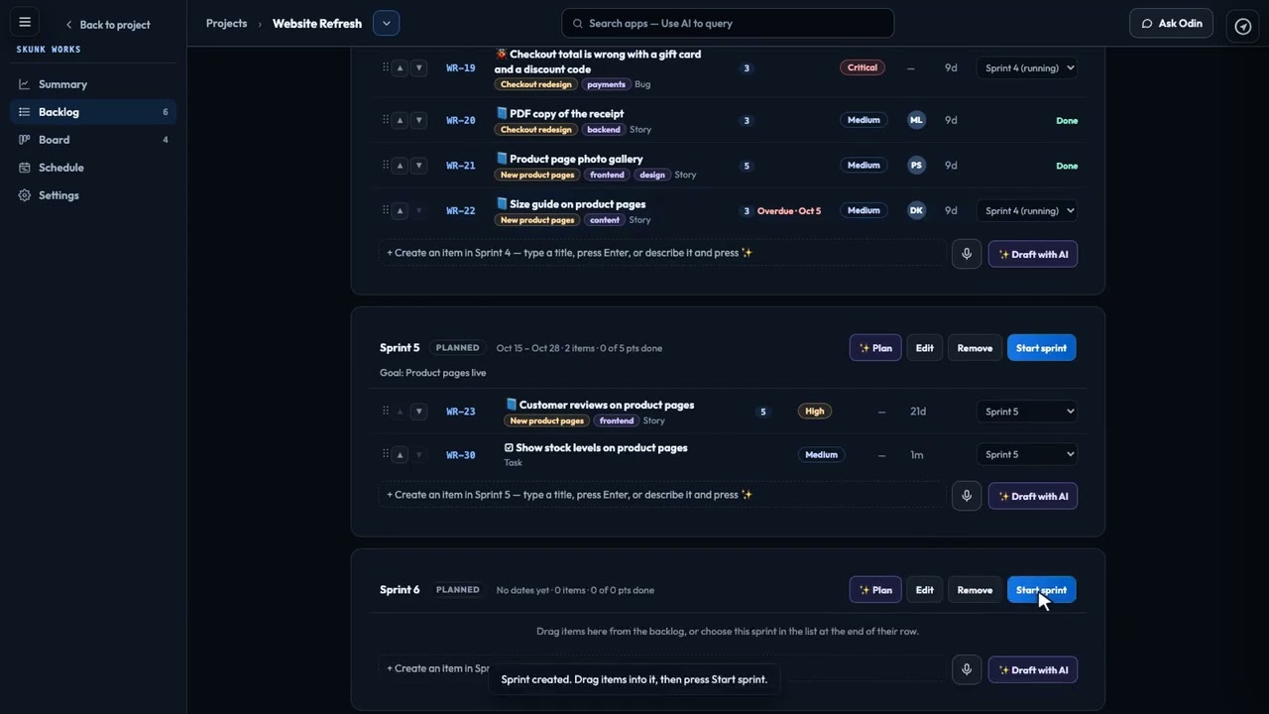
Task: Click microphone icon in Sprint 5 create row
Action: [x=967, y=496]
